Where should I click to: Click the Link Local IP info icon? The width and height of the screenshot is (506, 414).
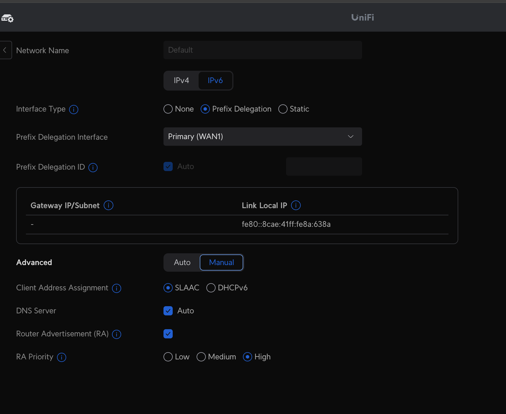296,206
